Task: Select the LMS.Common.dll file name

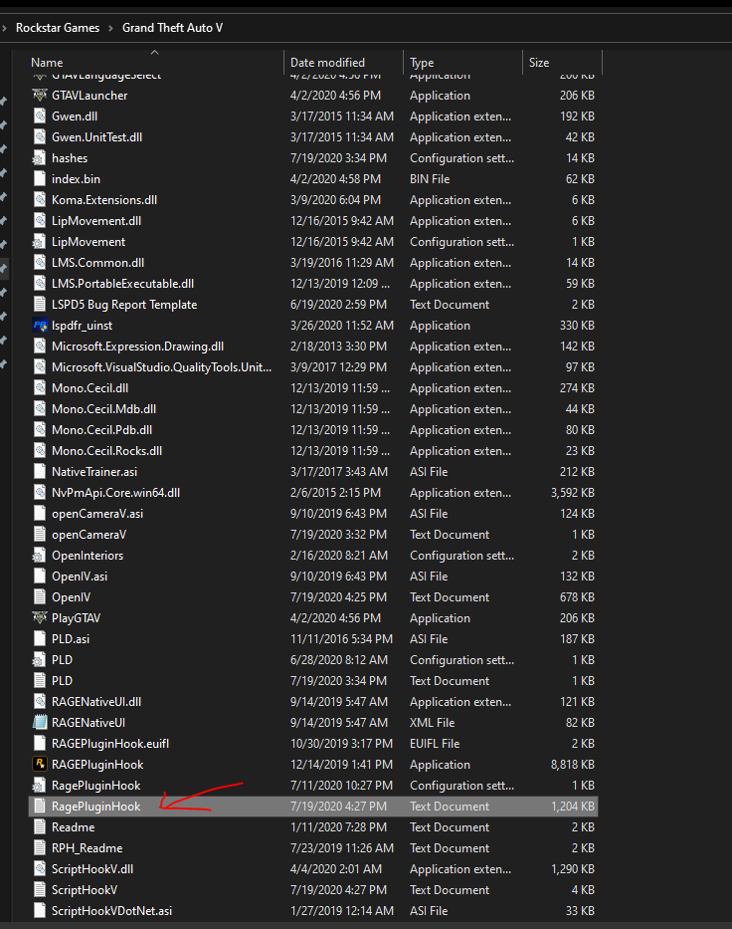Action: [97, 263]
